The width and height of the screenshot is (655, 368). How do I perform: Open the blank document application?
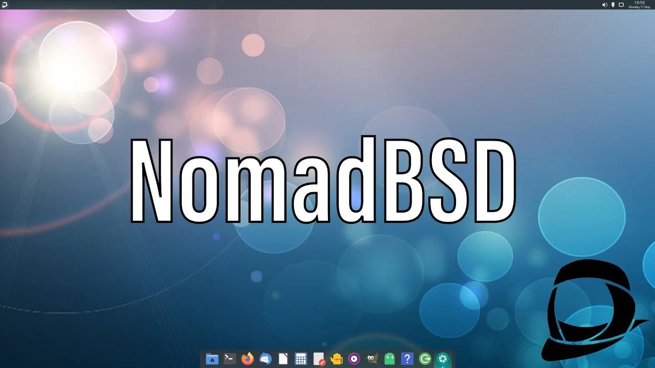click(x=282, y=359)
